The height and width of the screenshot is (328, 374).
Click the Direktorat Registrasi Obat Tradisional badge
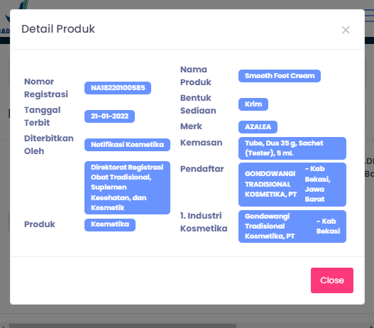click(x=127, y=187)
